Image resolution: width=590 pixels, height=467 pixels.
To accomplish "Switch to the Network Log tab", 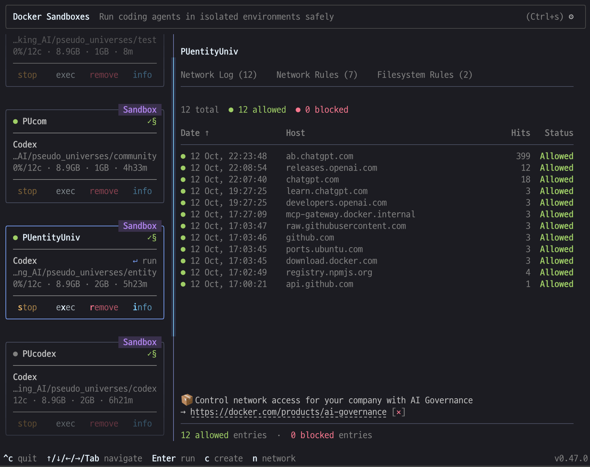I will [219, 75].
